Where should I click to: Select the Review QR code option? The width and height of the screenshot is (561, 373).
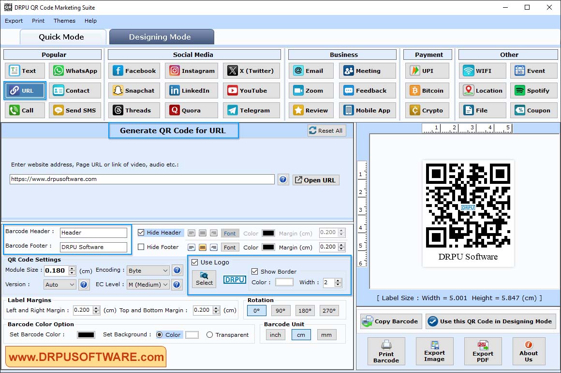tap(311, 111)
